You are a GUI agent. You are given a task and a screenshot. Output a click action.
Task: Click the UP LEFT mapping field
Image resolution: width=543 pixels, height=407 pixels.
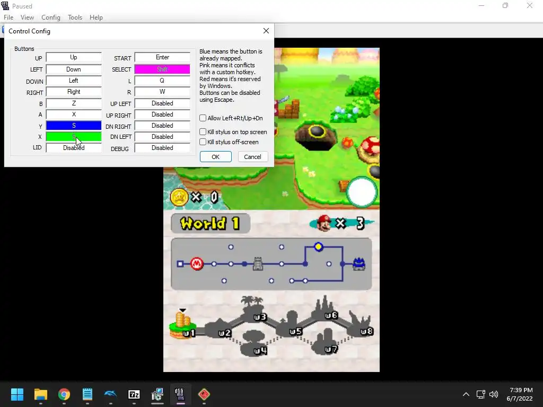162,103
